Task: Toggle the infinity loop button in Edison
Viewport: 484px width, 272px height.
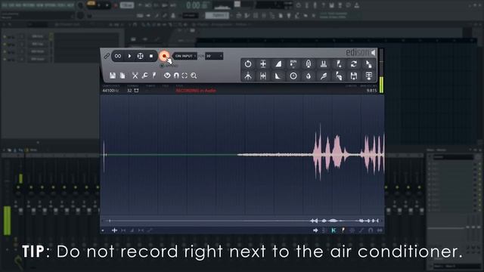Action: point(118,56)
